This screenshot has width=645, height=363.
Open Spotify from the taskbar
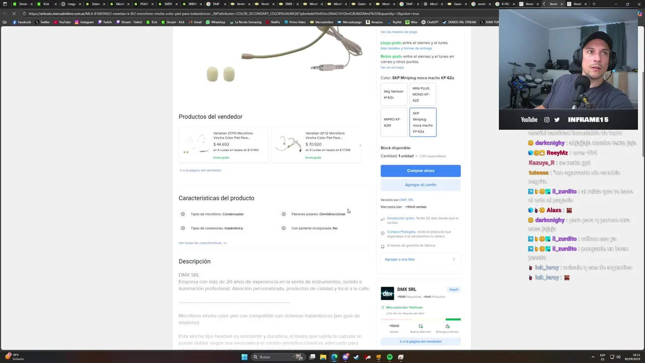(x=390, y=357)
